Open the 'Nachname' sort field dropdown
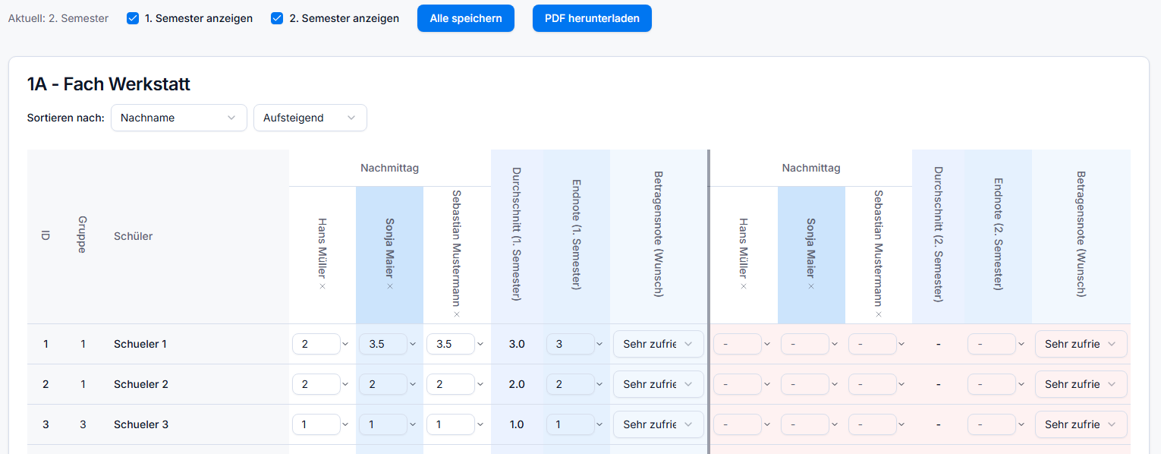 point(179,118)
